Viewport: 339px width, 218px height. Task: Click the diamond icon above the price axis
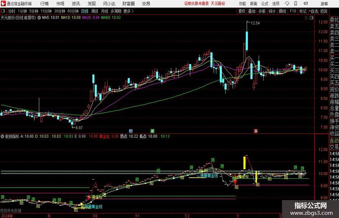tap(306, 18)
